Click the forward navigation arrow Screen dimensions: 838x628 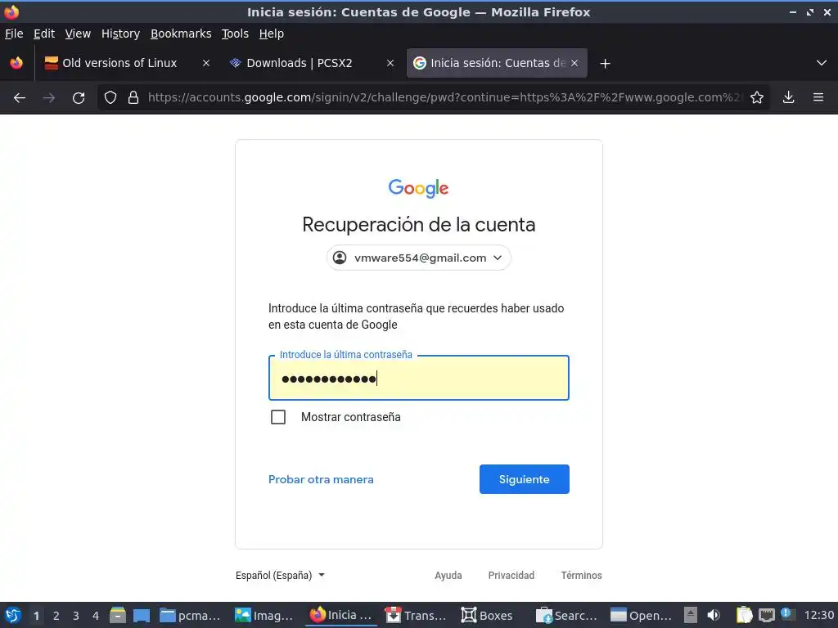point(49,98)
